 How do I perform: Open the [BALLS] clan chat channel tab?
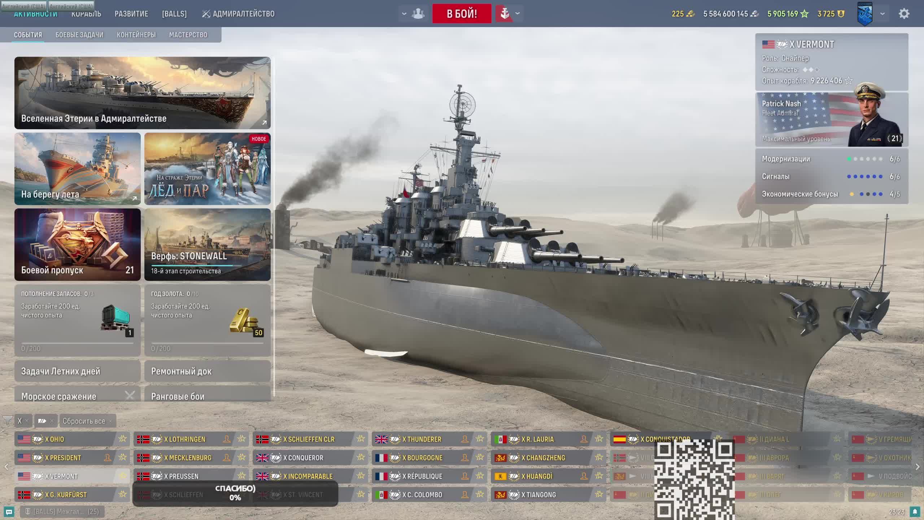(x=62, y=511)
